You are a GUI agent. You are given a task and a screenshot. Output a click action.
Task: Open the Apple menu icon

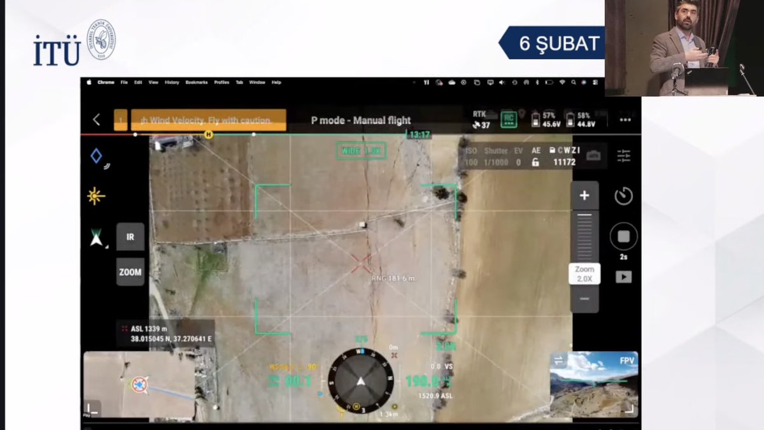[89, 82]
